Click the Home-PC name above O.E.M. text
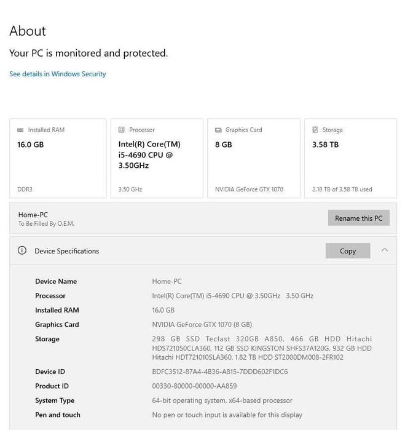 33,215
